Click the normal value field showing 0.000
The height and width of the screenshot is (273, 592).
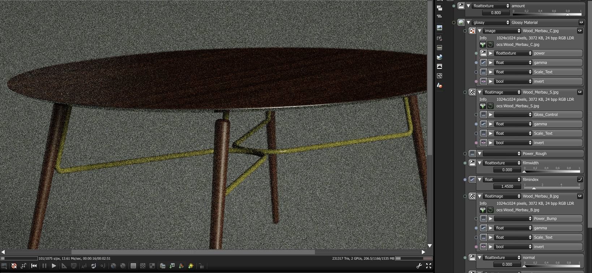pos(507,264)
